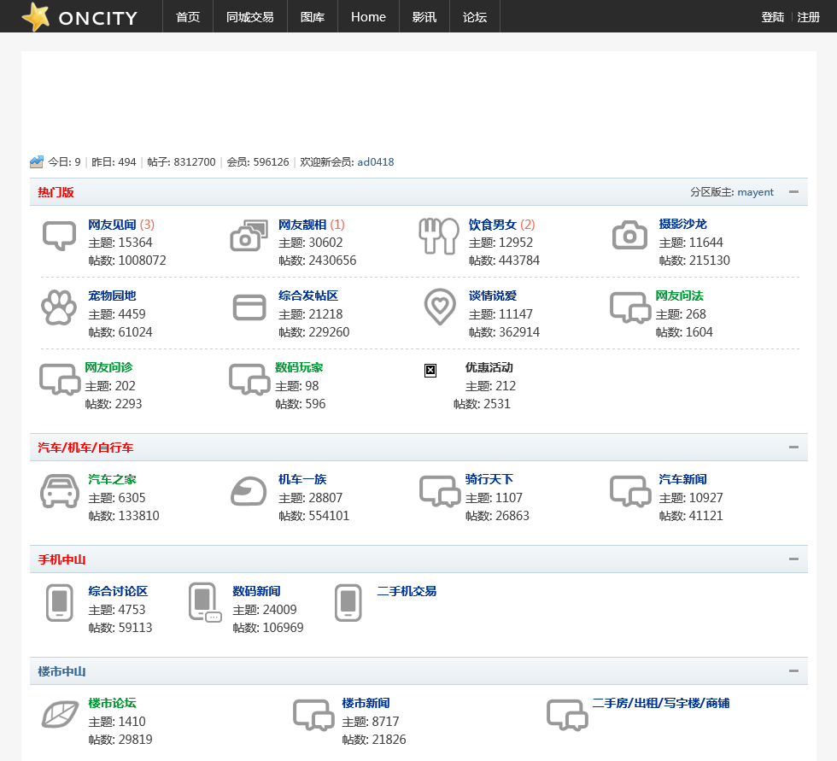
Task: Open the 网友问诊 forum link
Action: pos(109,367)
